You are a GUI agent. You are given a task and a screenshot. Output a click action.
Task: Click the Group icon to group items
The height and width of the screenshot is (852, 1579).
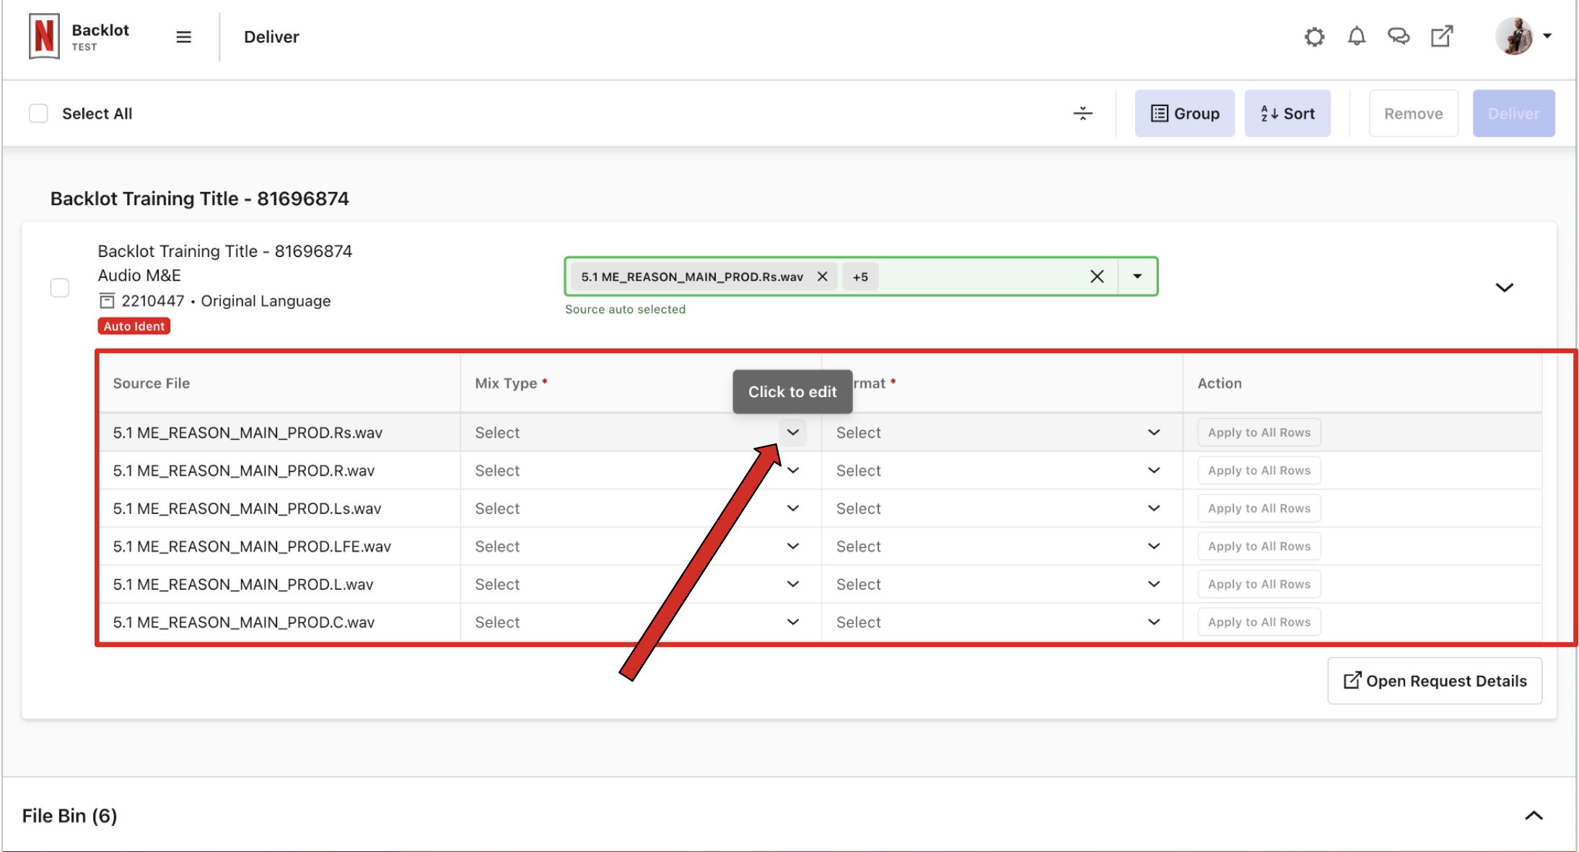[x=1184, y=112]
